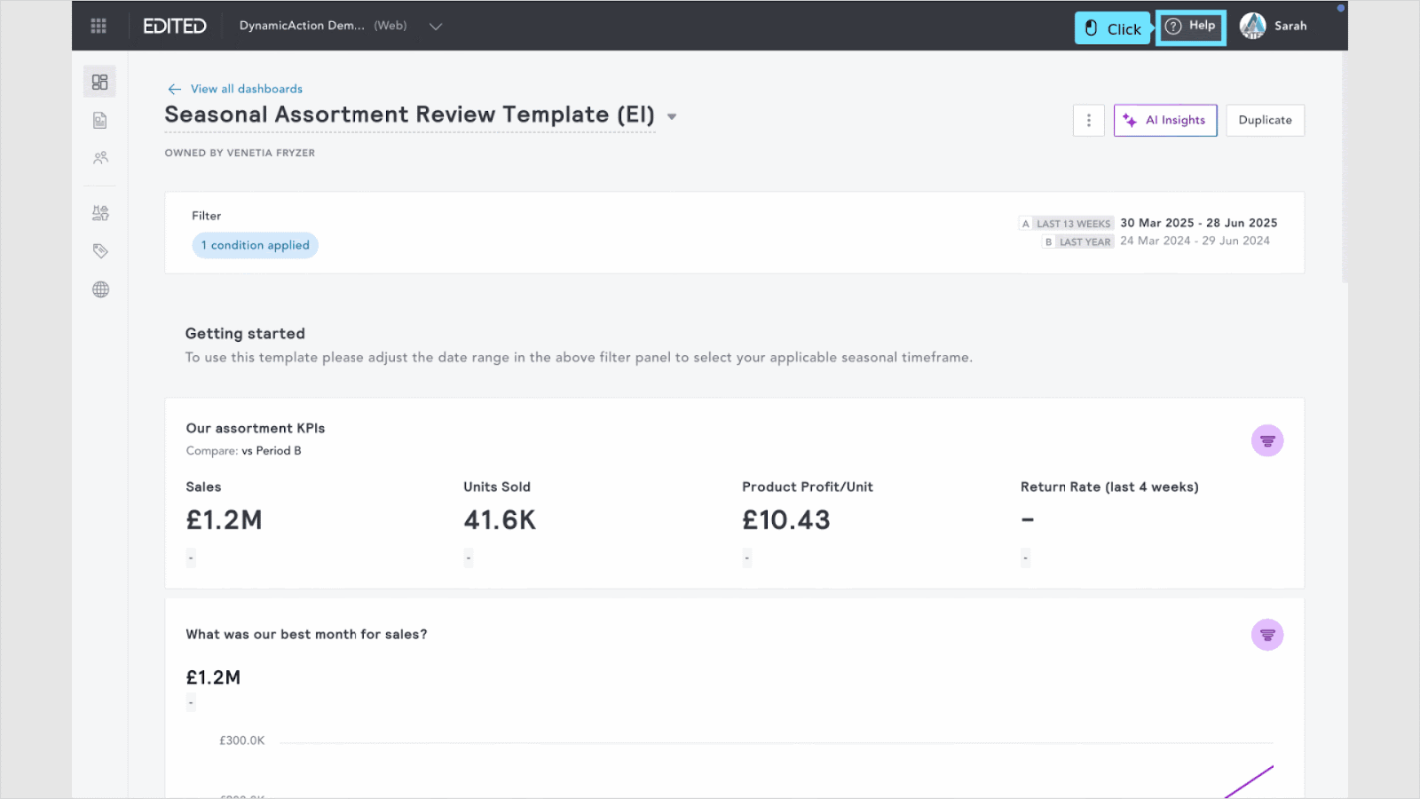Change the Last 13 Weeks date range
Viewport: 1420px width, 799px height.
1148,223
